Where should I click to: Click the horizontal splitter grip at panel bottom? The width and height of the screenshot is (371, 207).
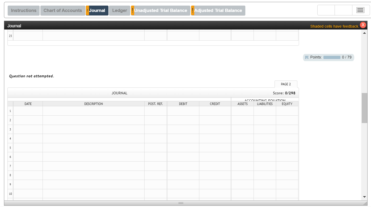[181, 203]
